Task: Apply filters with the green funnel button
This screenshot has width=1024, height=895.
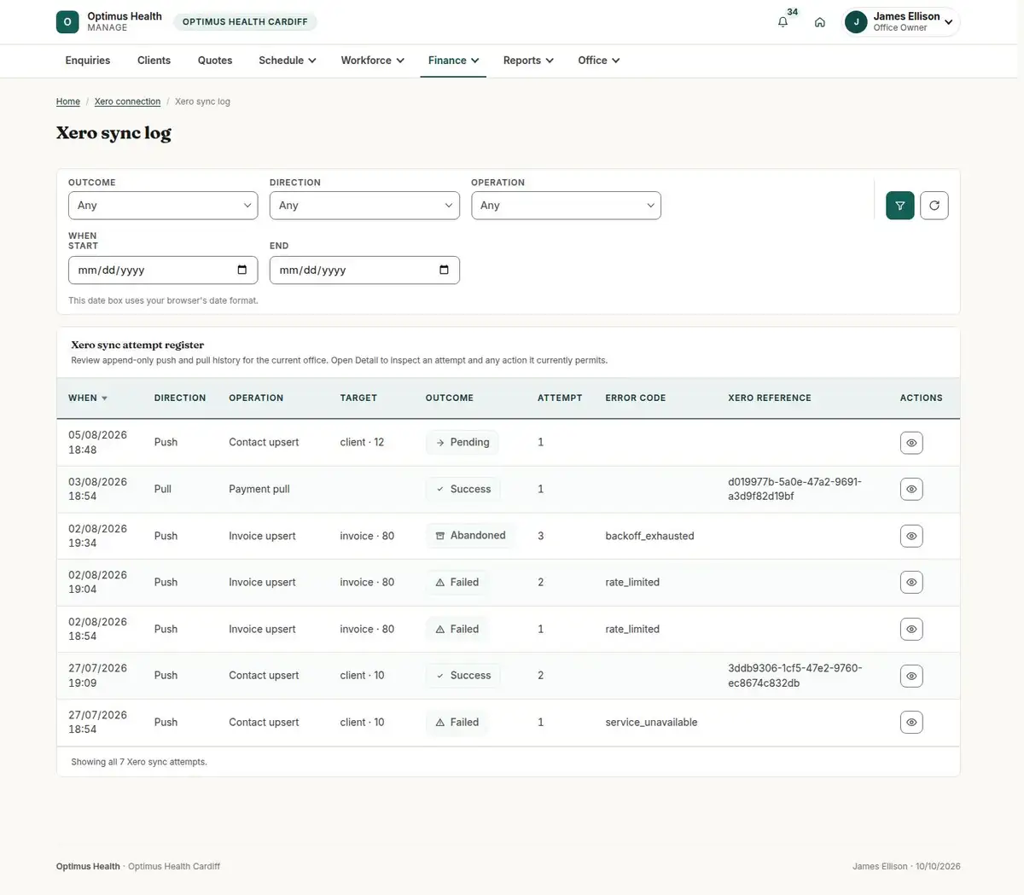Action: click(900, 206)
